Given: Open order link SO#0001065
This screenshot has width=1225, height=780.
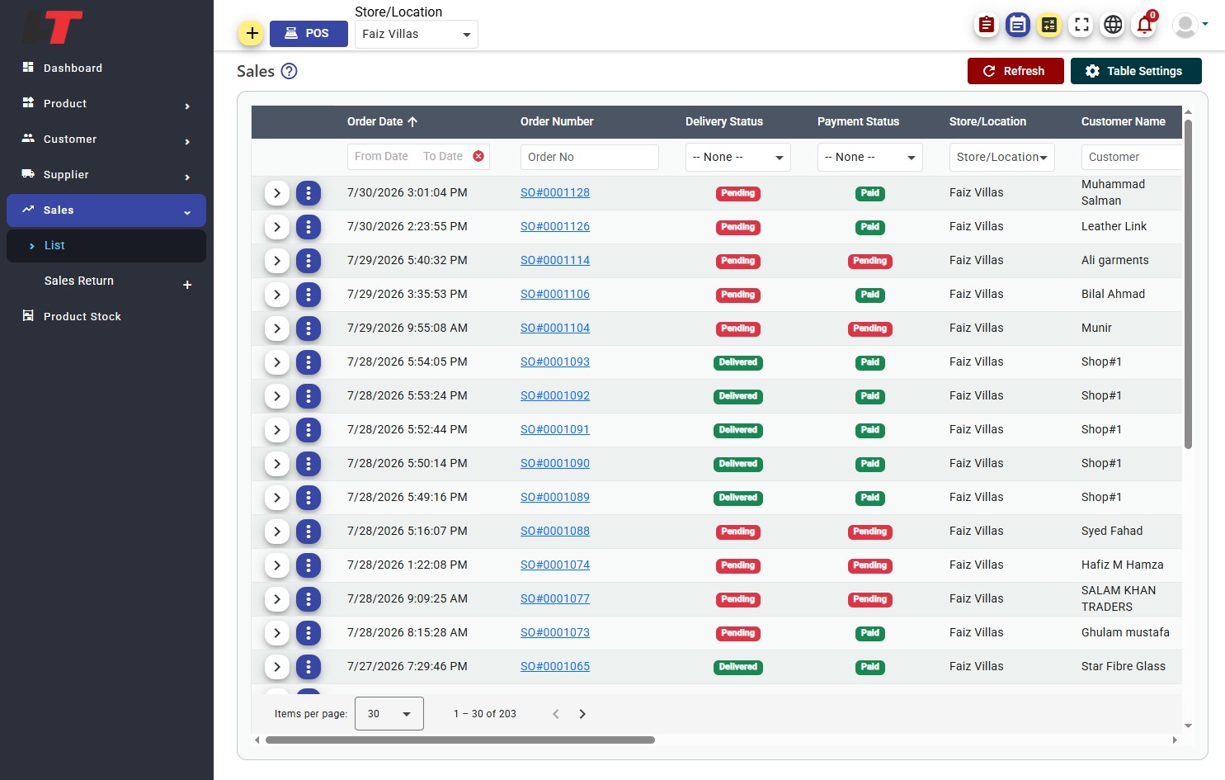Looking at the screenshot, I should (x=555, y=666).
